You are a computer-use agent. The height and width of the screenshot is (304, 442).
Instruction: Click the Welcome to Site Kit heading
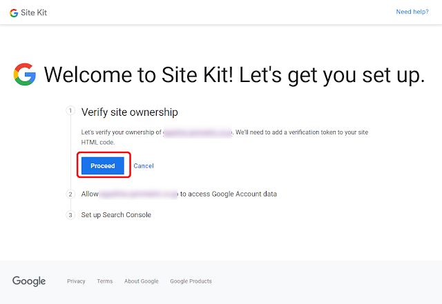pyautogui.click(x=234, y=75)
